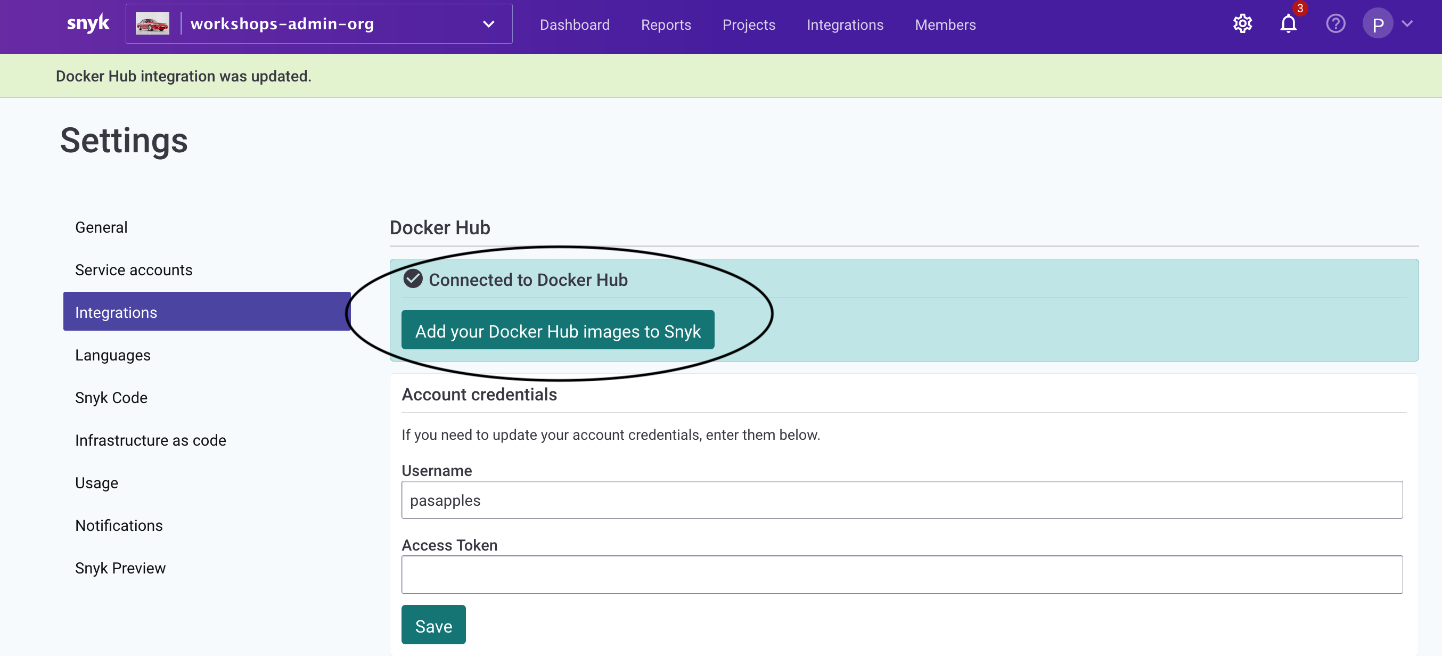
Task: Expand the user account menu chevron
Action: pos(1407,24)
